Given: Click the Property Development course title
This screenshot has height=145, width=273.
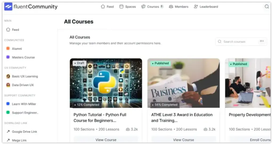Looking at the screenshot, I should (250, 115).
